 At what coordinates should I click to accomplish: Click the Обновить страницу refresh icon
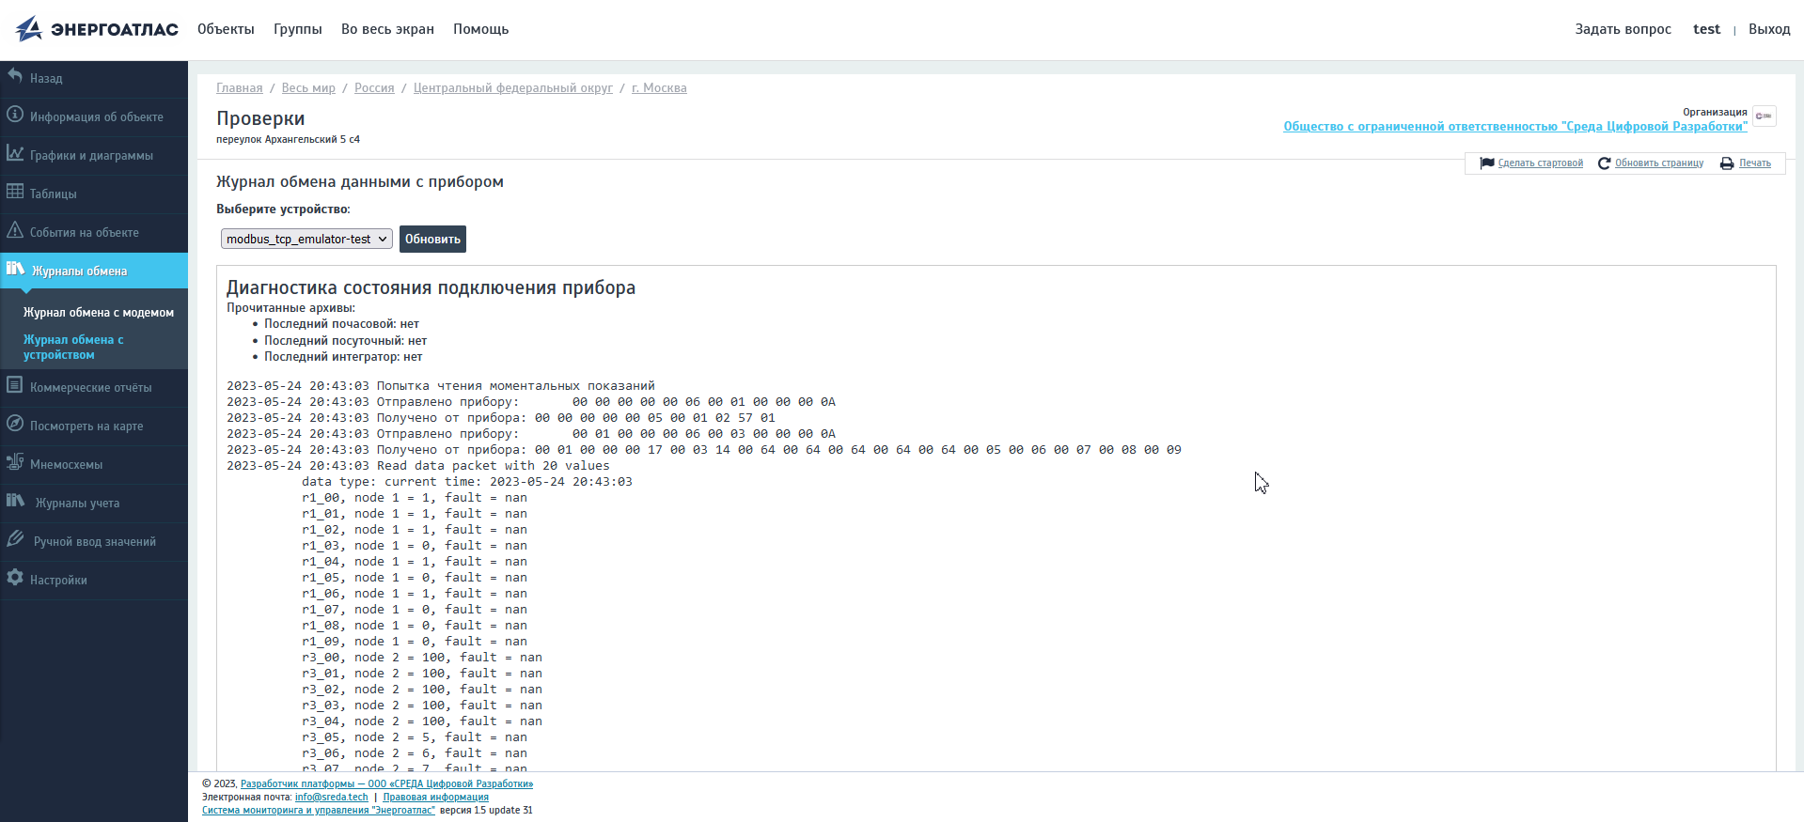pyautogui.click(x=1604, y=163)
